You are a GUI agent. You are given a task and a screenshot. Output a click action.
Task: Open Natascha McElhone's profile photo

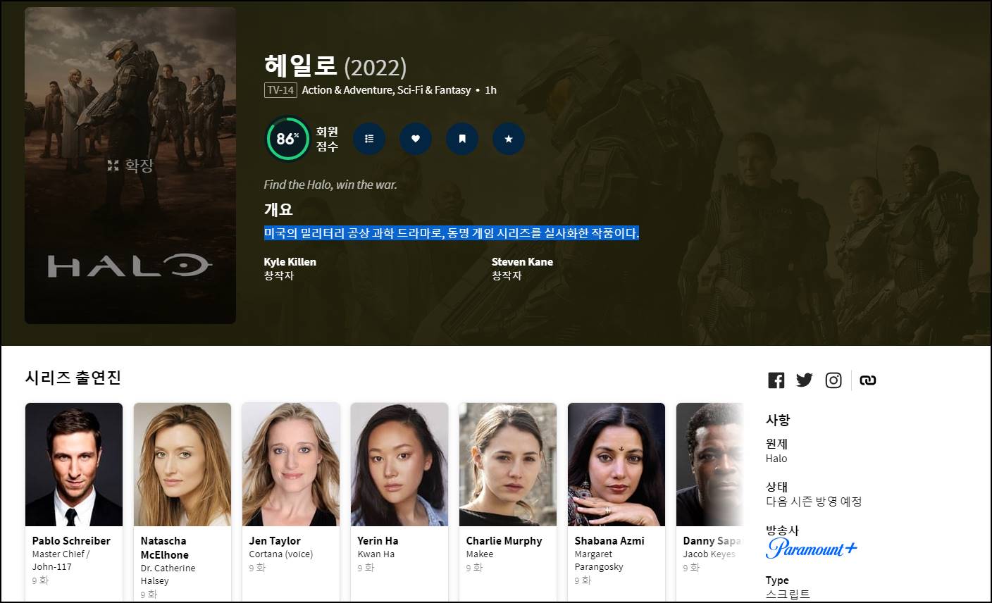(182, 464)
